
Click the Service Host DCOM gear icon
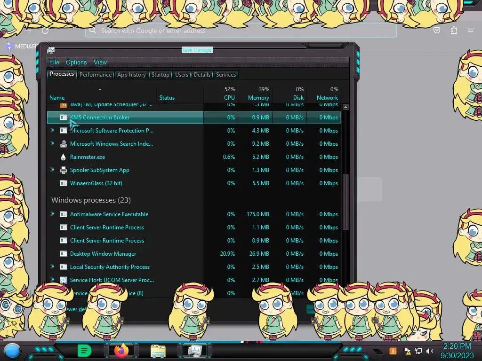(64, 280)
